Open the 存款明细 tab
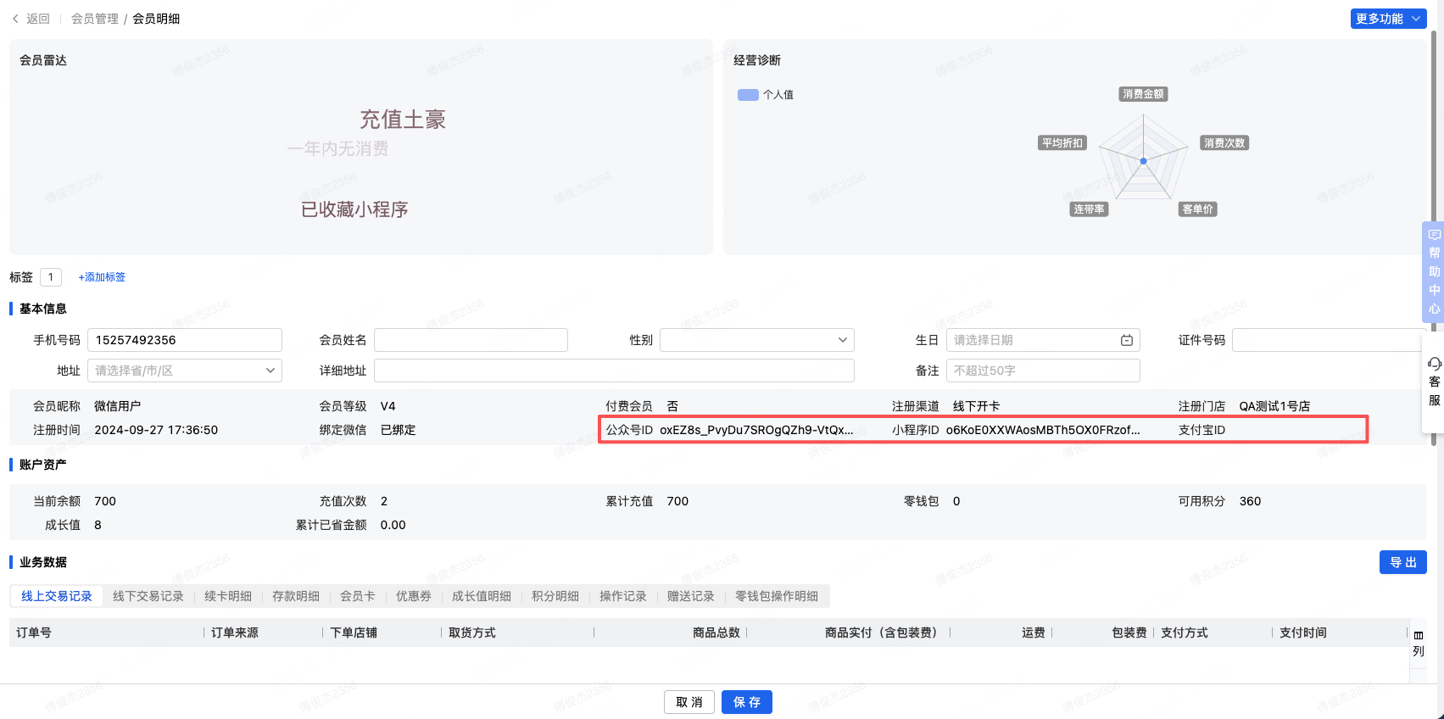Screen dimensions: 1444x719 [296, 596]
